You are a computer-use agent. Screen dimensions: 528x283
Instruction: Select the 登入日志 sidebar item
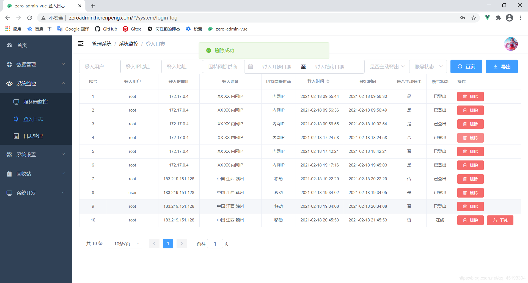tap(36, 119)
